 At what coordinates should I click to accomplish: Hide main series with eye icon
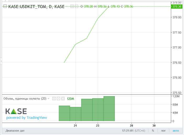[72, 6]
